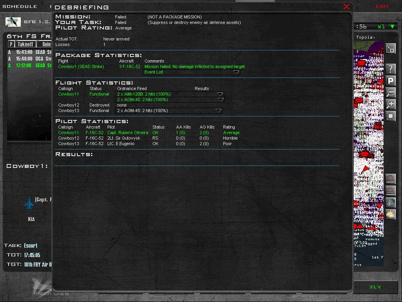
Task: Expand Cowboy11 AIM-120B results dropdown
Action: pyautogui.click(x=220, y=94)
